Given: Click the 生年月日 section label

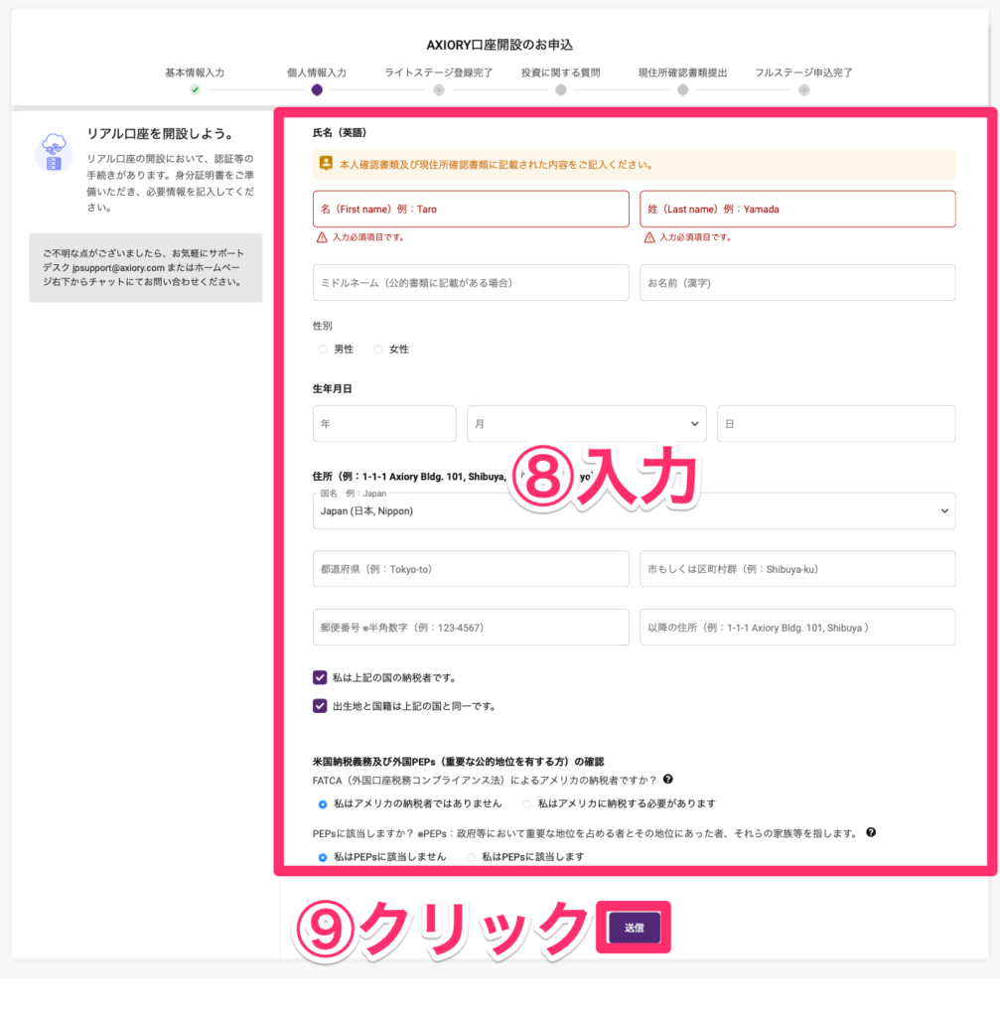Looking at the screenshot, I should pyautogui.click(x=332, y=388).
